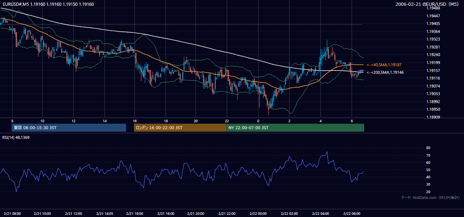Screen dimensions: 464x217
Task: Click the EURUSD#,M5 price header text
Action: (48, 4)
